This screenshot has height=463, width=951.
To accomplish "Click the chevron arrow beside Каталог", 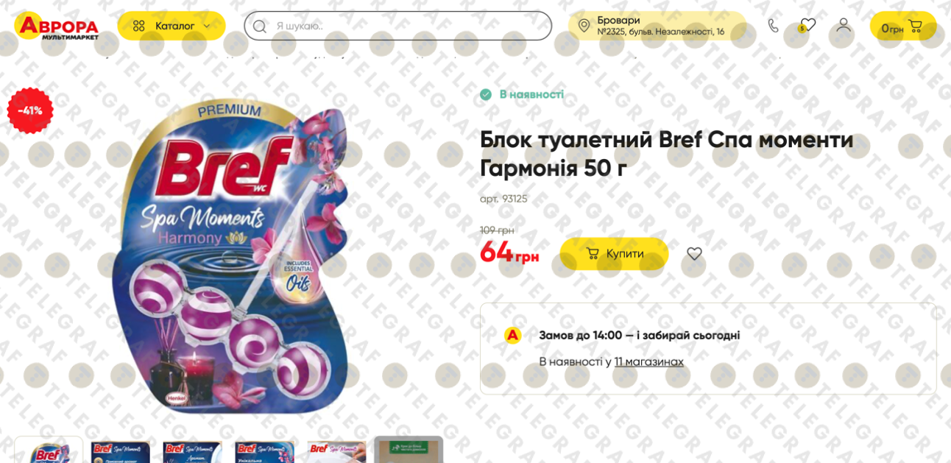I will 207,26.
